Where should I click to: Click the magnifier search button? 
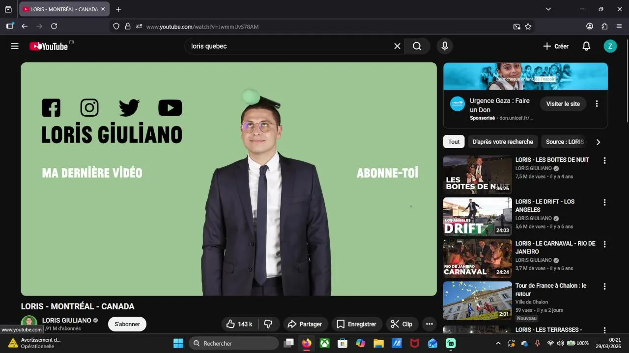pos(417,46)
